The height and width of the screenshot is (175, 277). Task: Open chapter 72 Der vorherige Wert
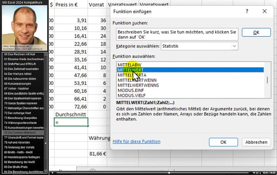(23, 113)
